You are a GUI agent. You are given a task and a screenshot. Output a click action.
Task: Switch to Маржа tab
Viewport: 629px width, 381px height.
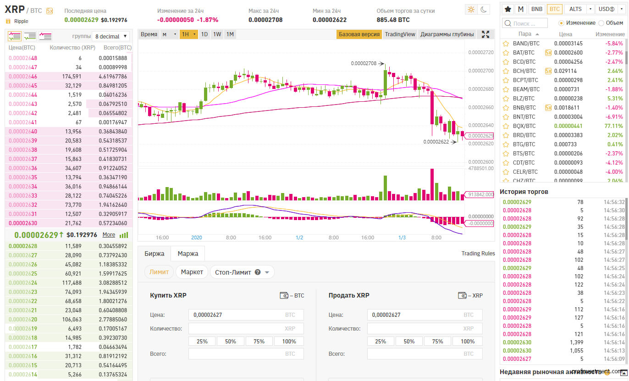(188, 254)
